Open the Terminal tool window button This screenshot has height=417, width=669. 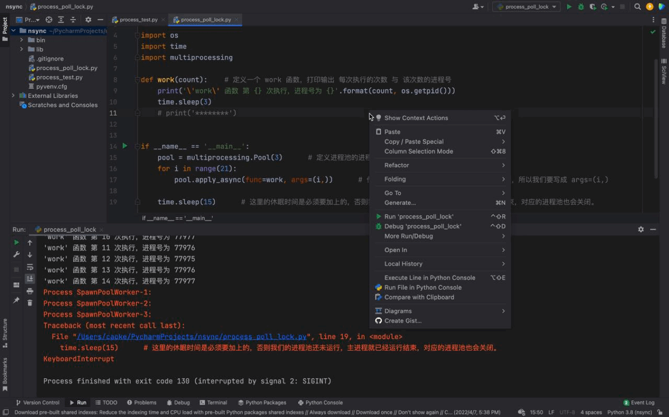(x=213, y=402)
